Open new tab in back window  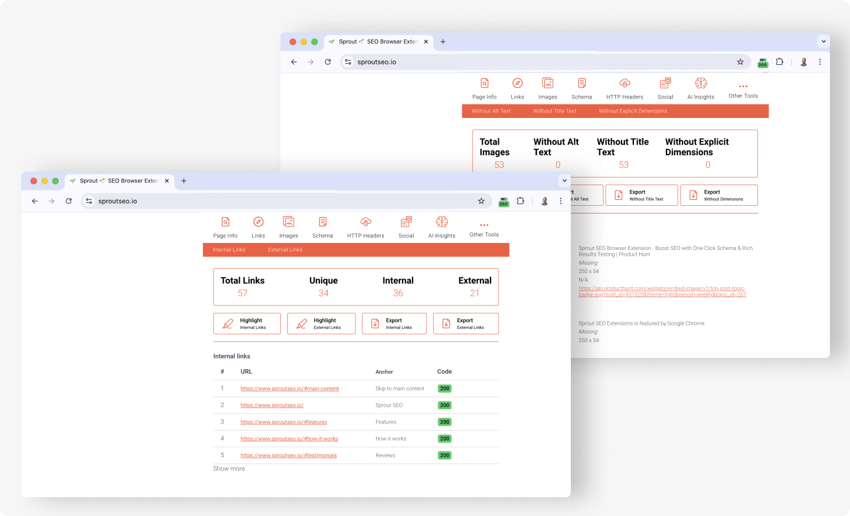tap(443, 42)
